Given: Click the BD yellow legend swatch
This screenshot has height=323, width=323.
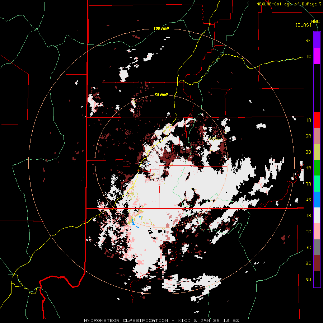Looking at the screenshot, I should tap(317, 152).
